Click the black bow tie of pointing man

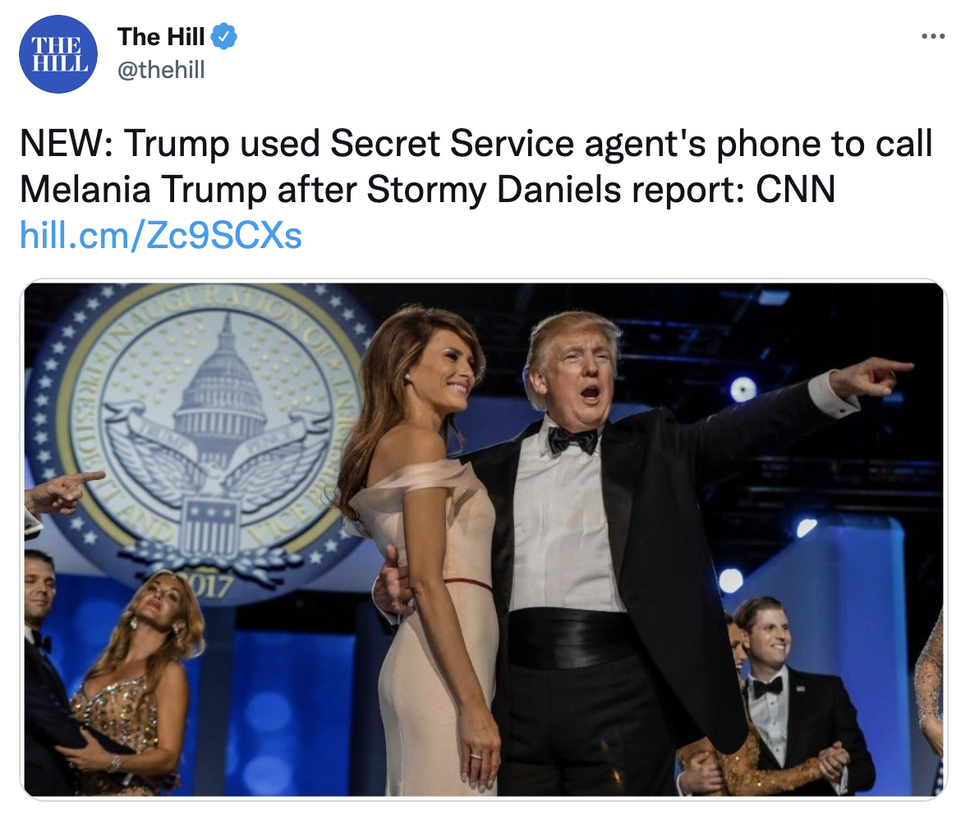tap(572, 440)
